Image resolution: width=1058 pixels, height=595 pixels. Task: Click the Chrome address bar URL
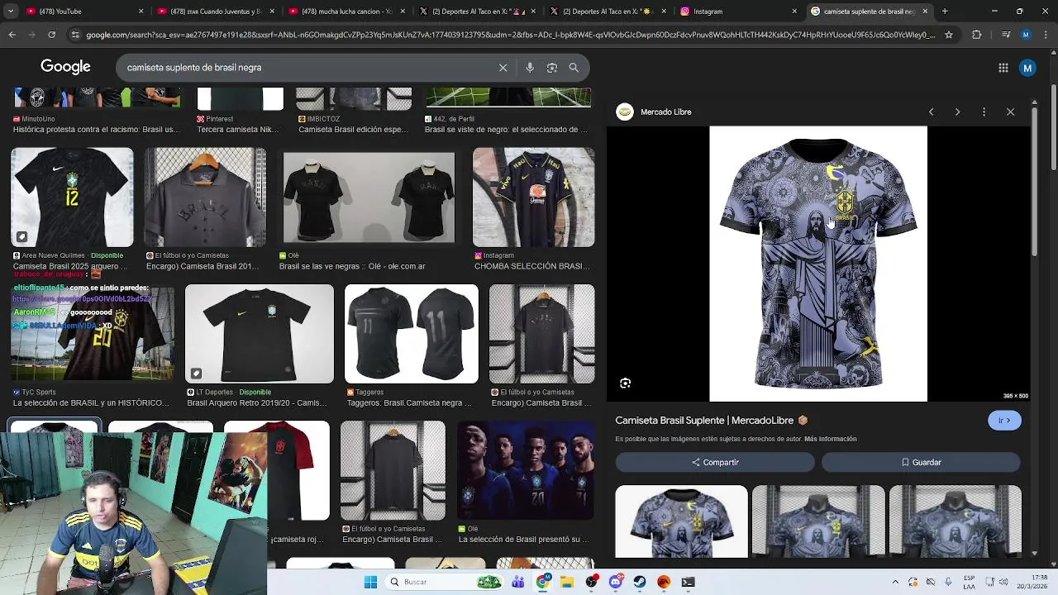510,35
